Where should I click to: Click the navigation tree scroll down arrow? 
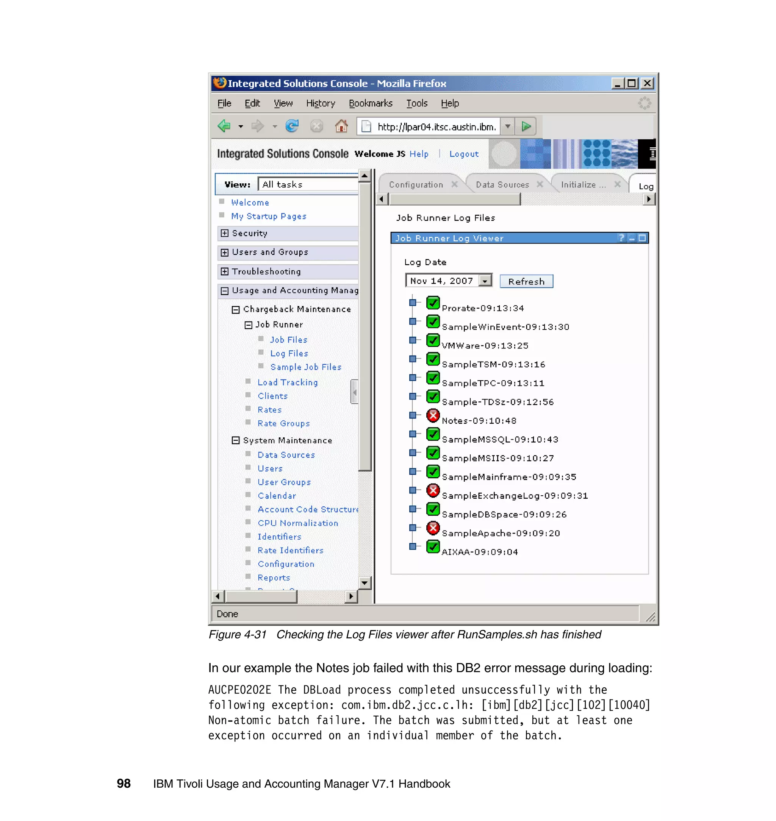coord(365,583)
